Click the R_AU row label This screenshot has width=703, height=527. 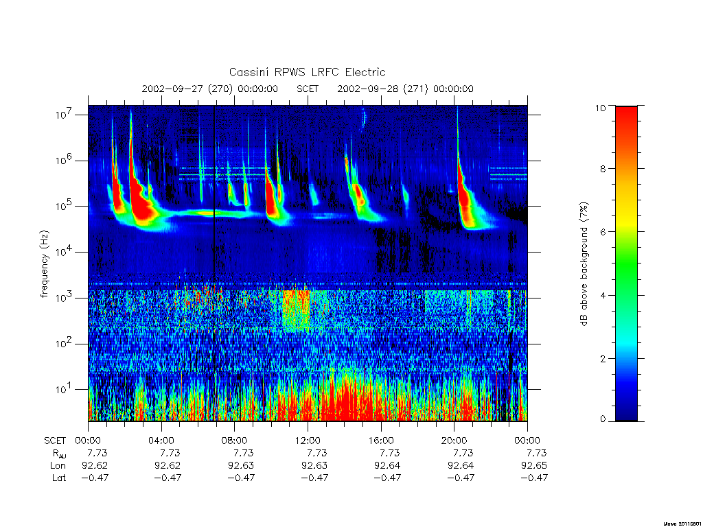coord(58,454)
